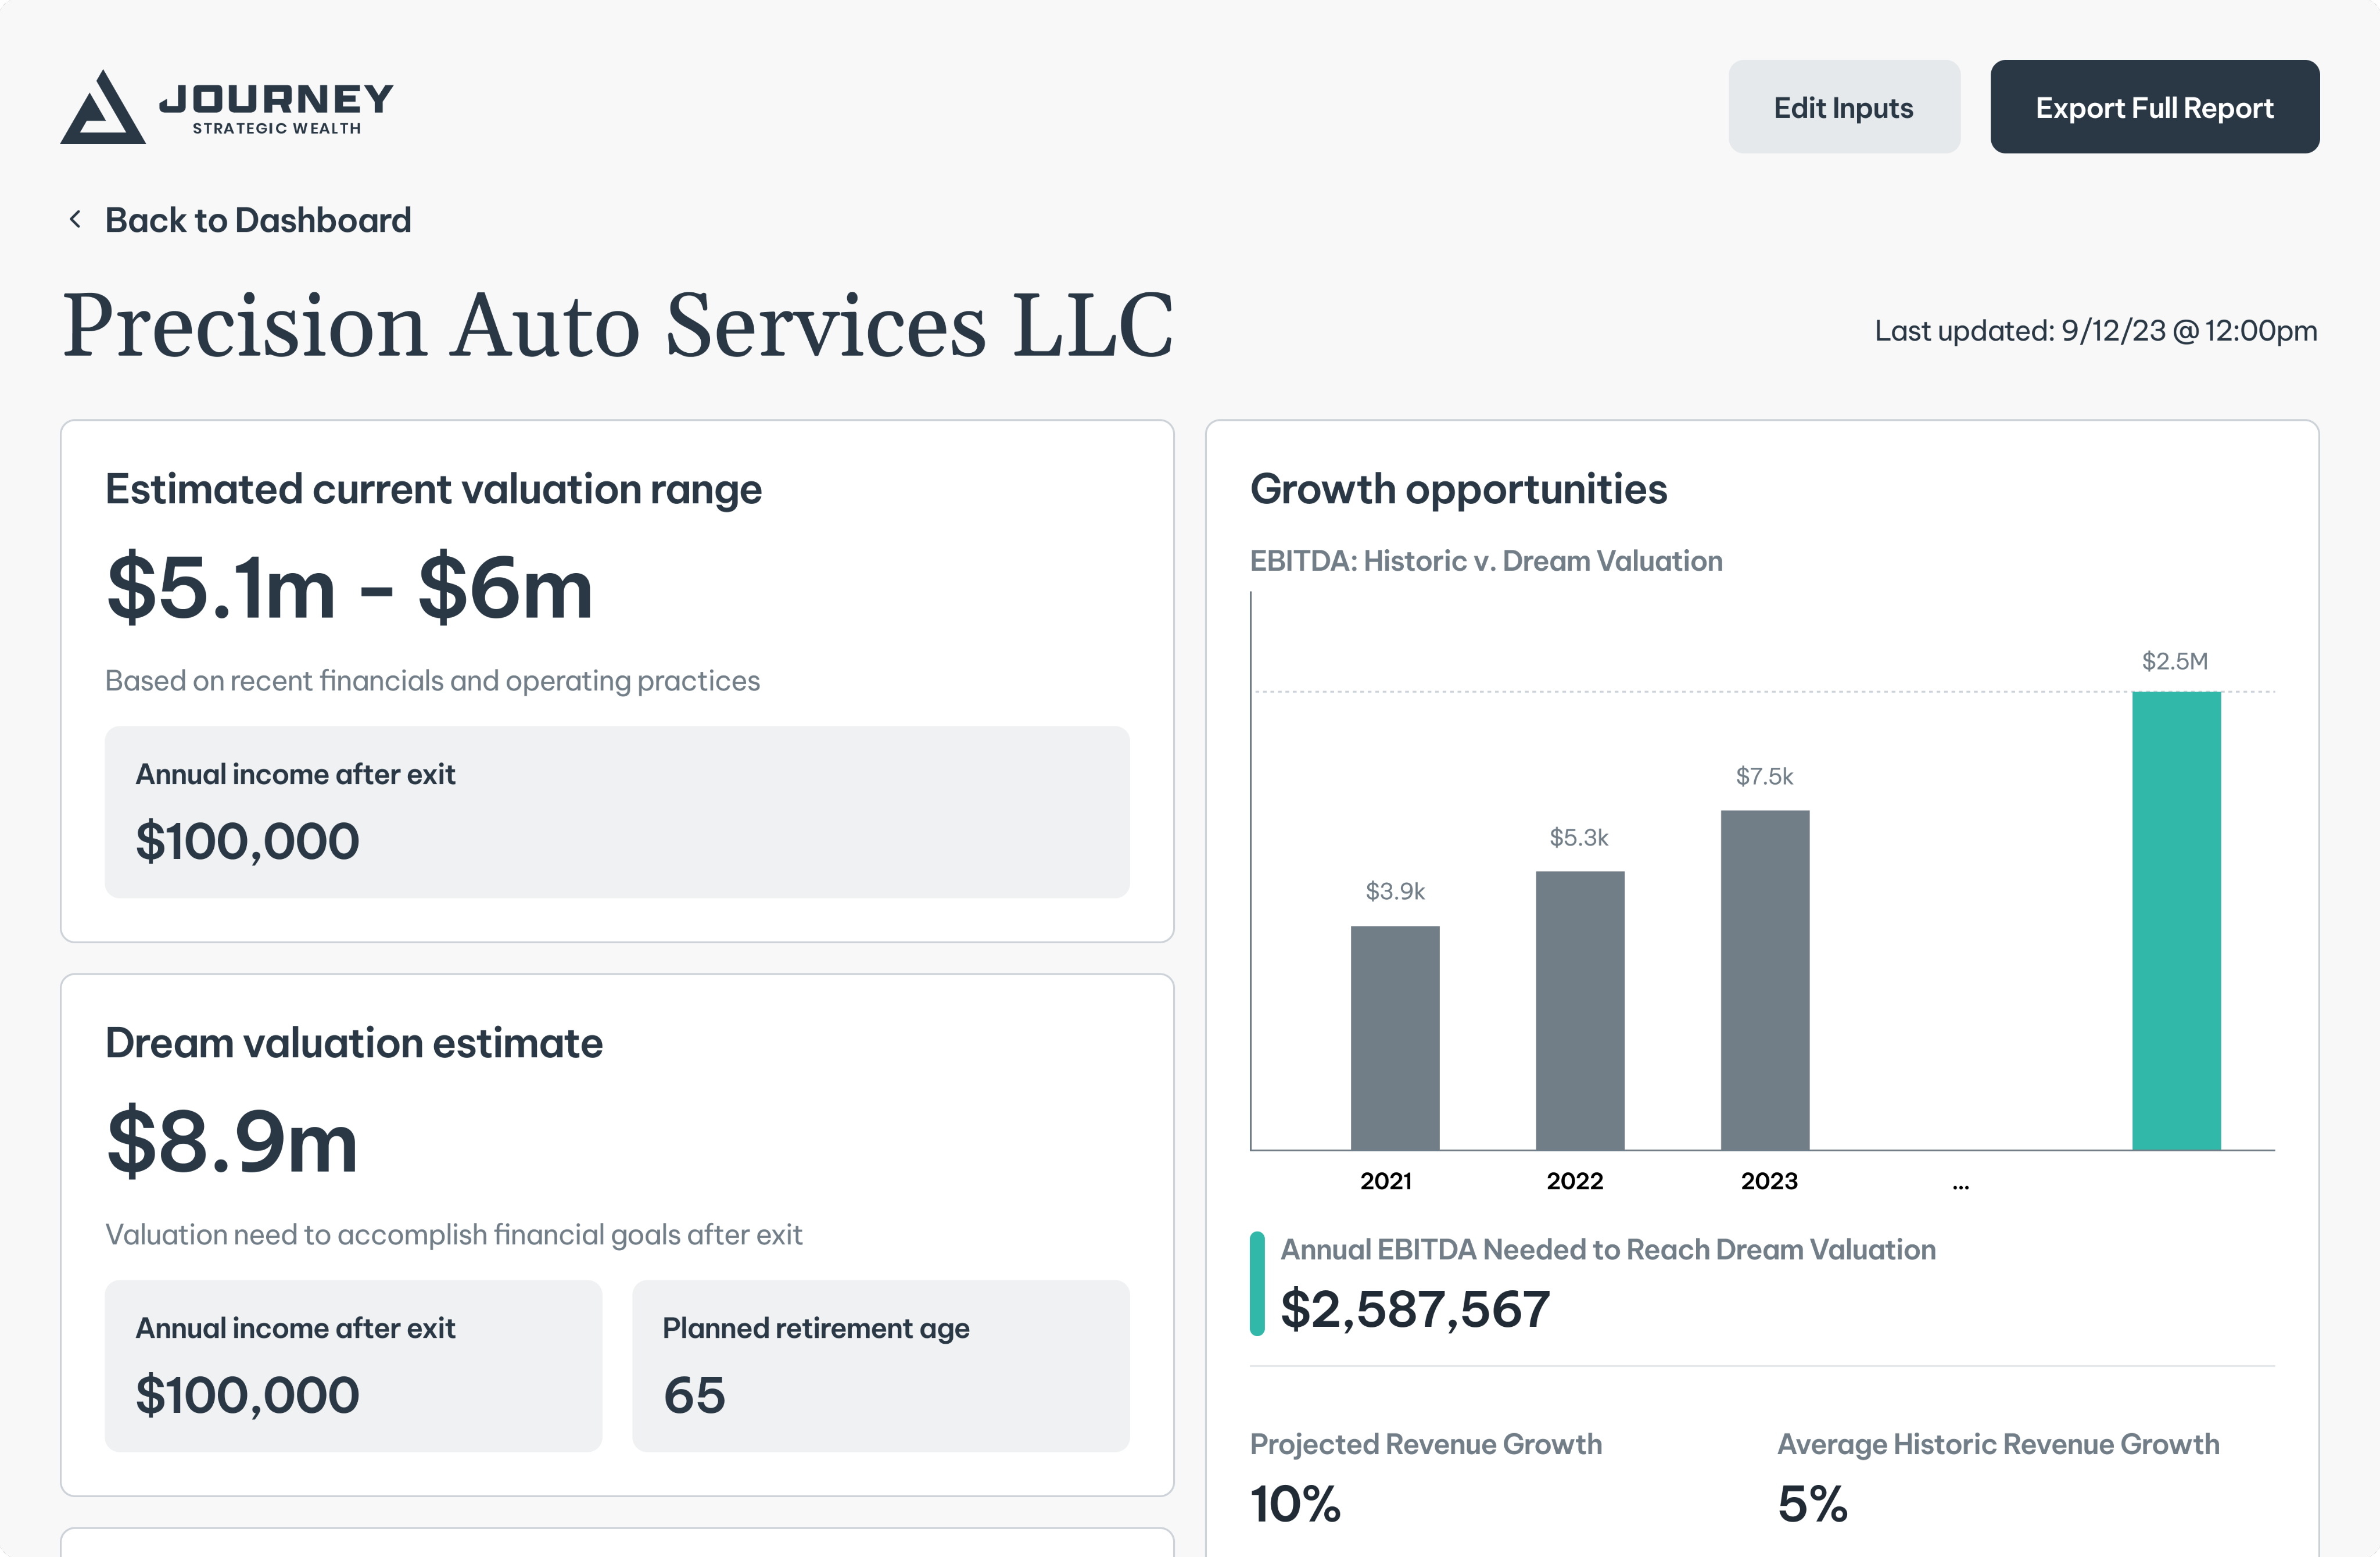Click the back chevron arrow icon
Screen dimensions: 2380x1557
coord(75,219)
